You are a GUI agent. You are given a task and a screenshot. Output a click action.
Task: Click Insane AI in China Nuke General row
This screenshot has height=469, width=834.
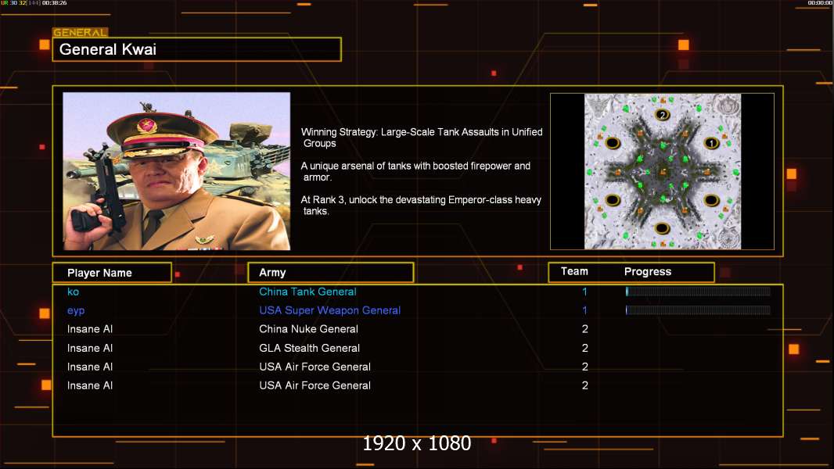pos(90,329)
